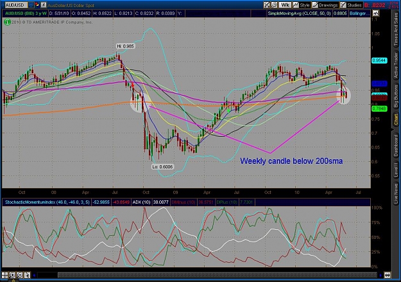Image resolution: width=401 pixels, height=282 pixels.
Task: Click the horizontal chart scrollbar thumb
Action: 218,276
